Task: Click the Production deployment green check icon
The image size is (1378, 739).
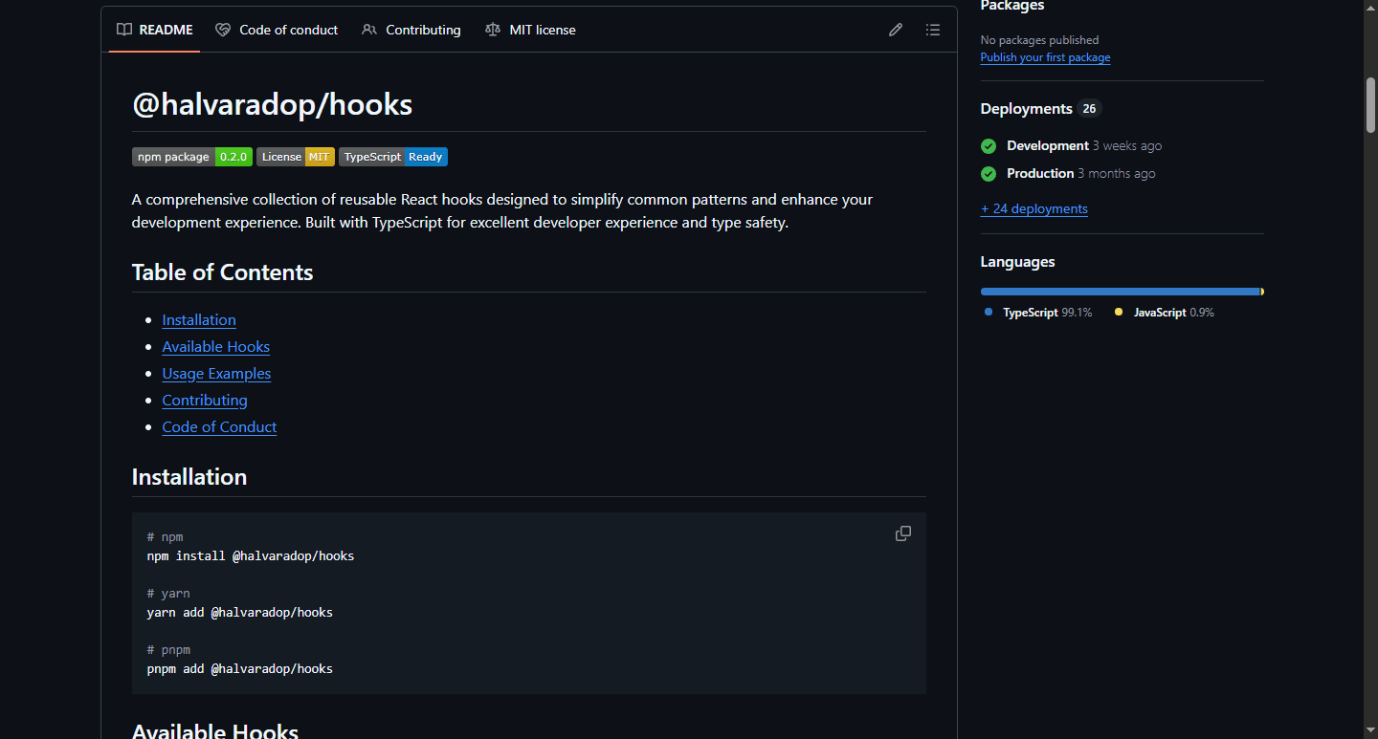Action: click(x=989, y=174)
